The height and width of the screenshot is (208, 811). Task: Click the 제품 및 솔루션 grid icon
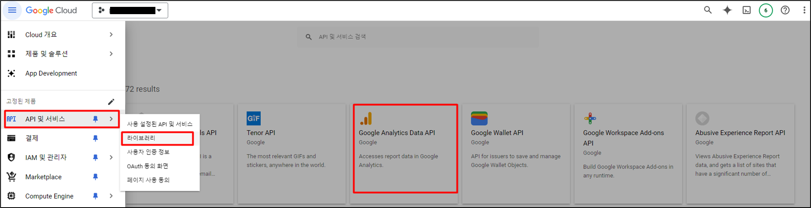pos(11,54)
